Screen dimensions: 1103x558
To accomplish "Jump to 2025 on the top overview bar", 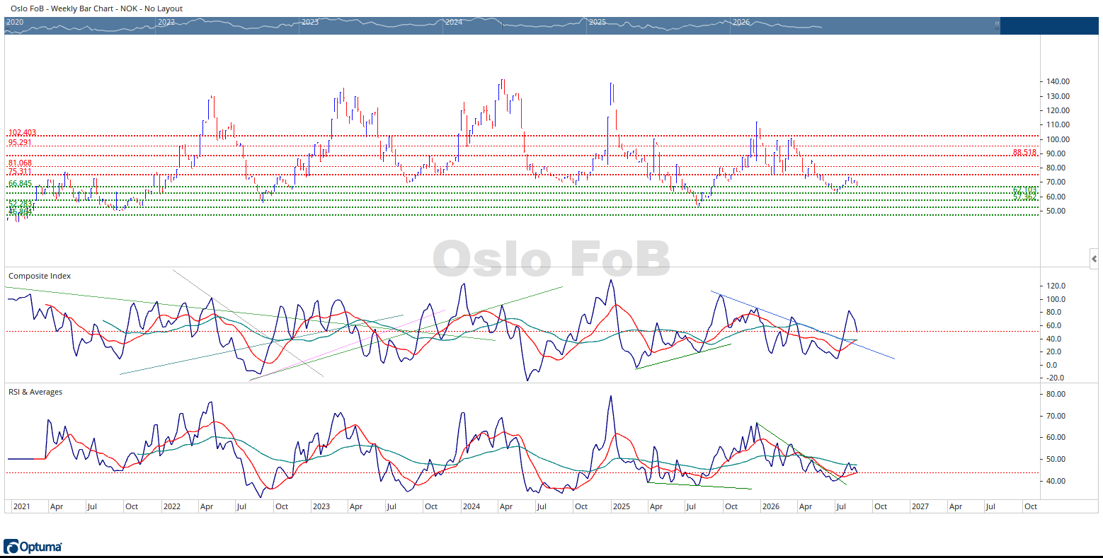I will (x=598, y=22).
